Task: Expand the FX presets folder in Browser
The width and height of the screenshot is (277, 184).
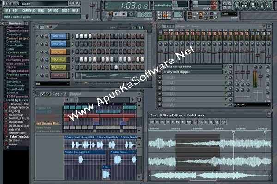Action: point(14,56)
